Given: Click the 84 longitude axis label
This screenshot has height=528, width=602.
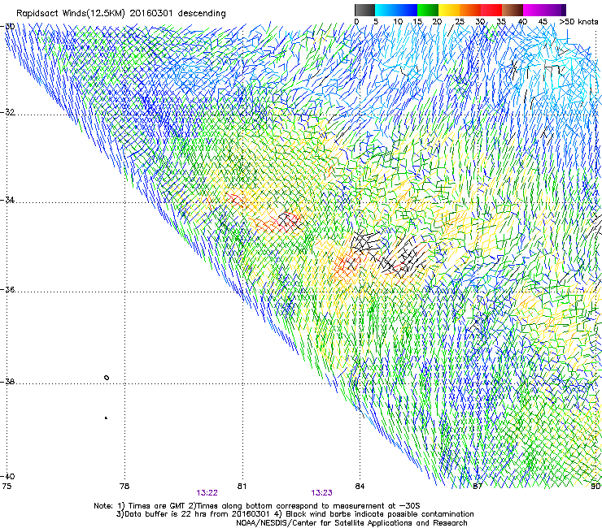Looking at the screenshot, I should [x=360, y=487].
